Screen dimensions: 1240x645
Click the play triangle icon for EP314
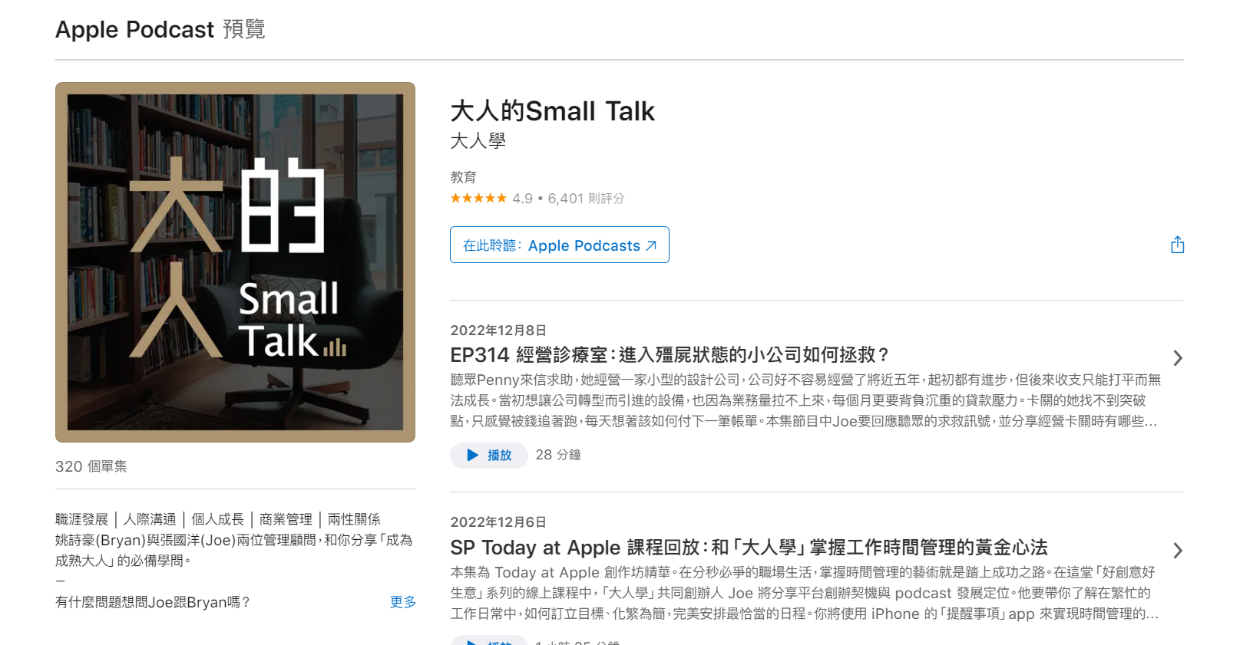472,455
